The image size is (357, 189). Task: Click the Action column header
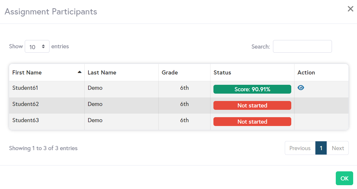click(x=306, y=72)
